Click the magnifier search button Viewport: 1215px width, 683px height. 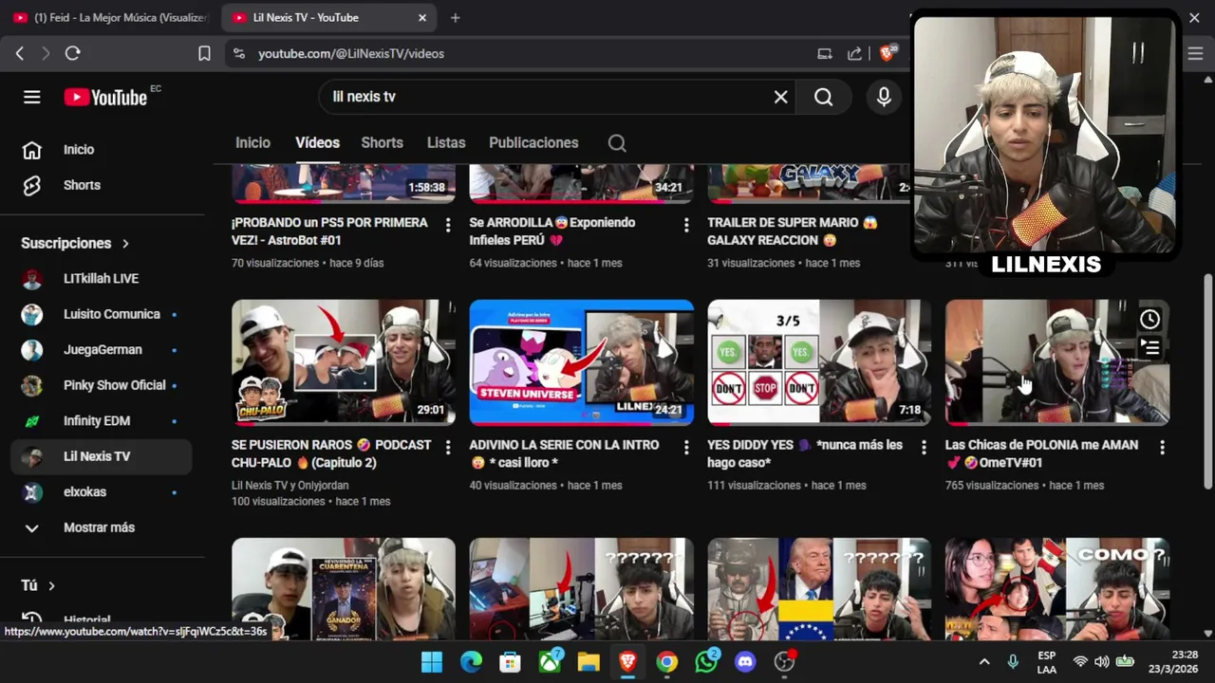pos(823,97)
